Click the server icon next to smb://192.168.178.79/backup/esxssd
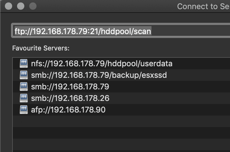Viewport: 230px width, 152px height. [24, 75]
